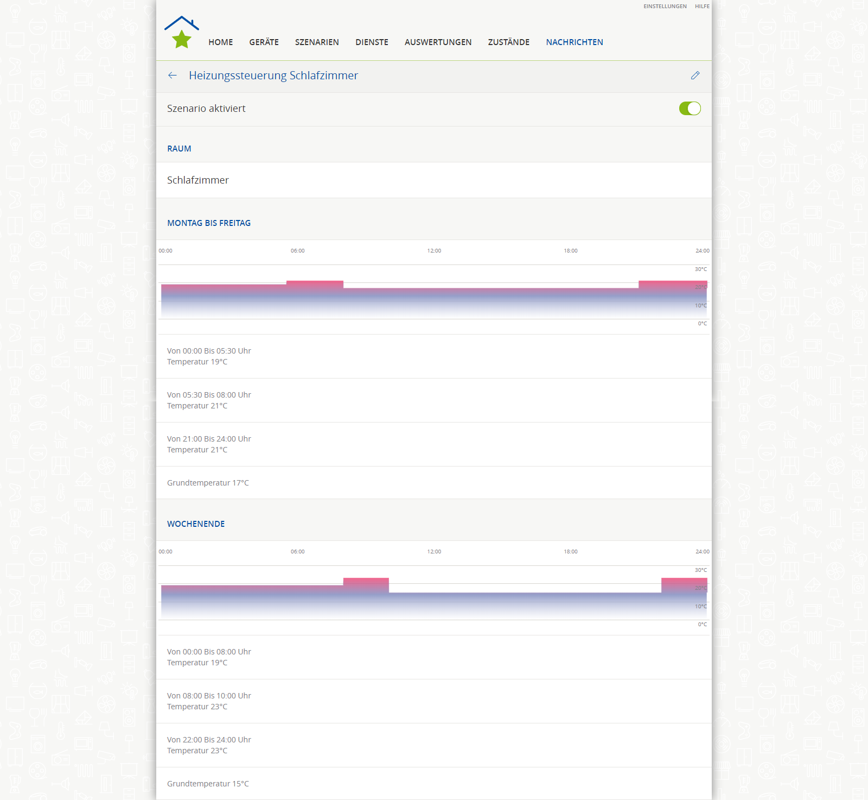Screen dimensions: 868x800
Task: Go to AUSWERTUNGEN page
Action: (438, 42)
